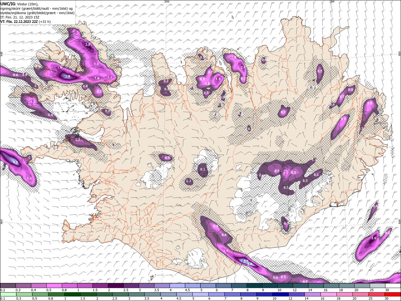Click the 'UWC/IG: Vindur (10m),' title text
Screen dimensions: 401x301
[19, 4]
